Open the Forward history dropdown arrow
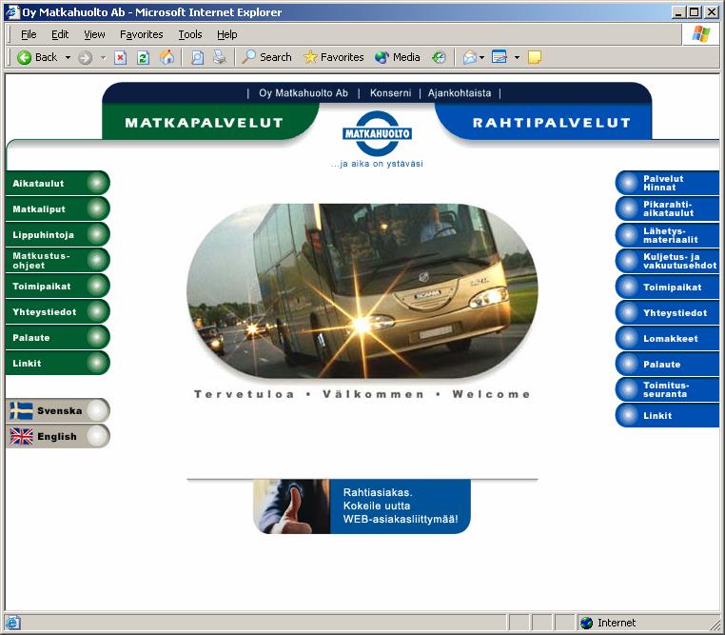 coord(103,57)
